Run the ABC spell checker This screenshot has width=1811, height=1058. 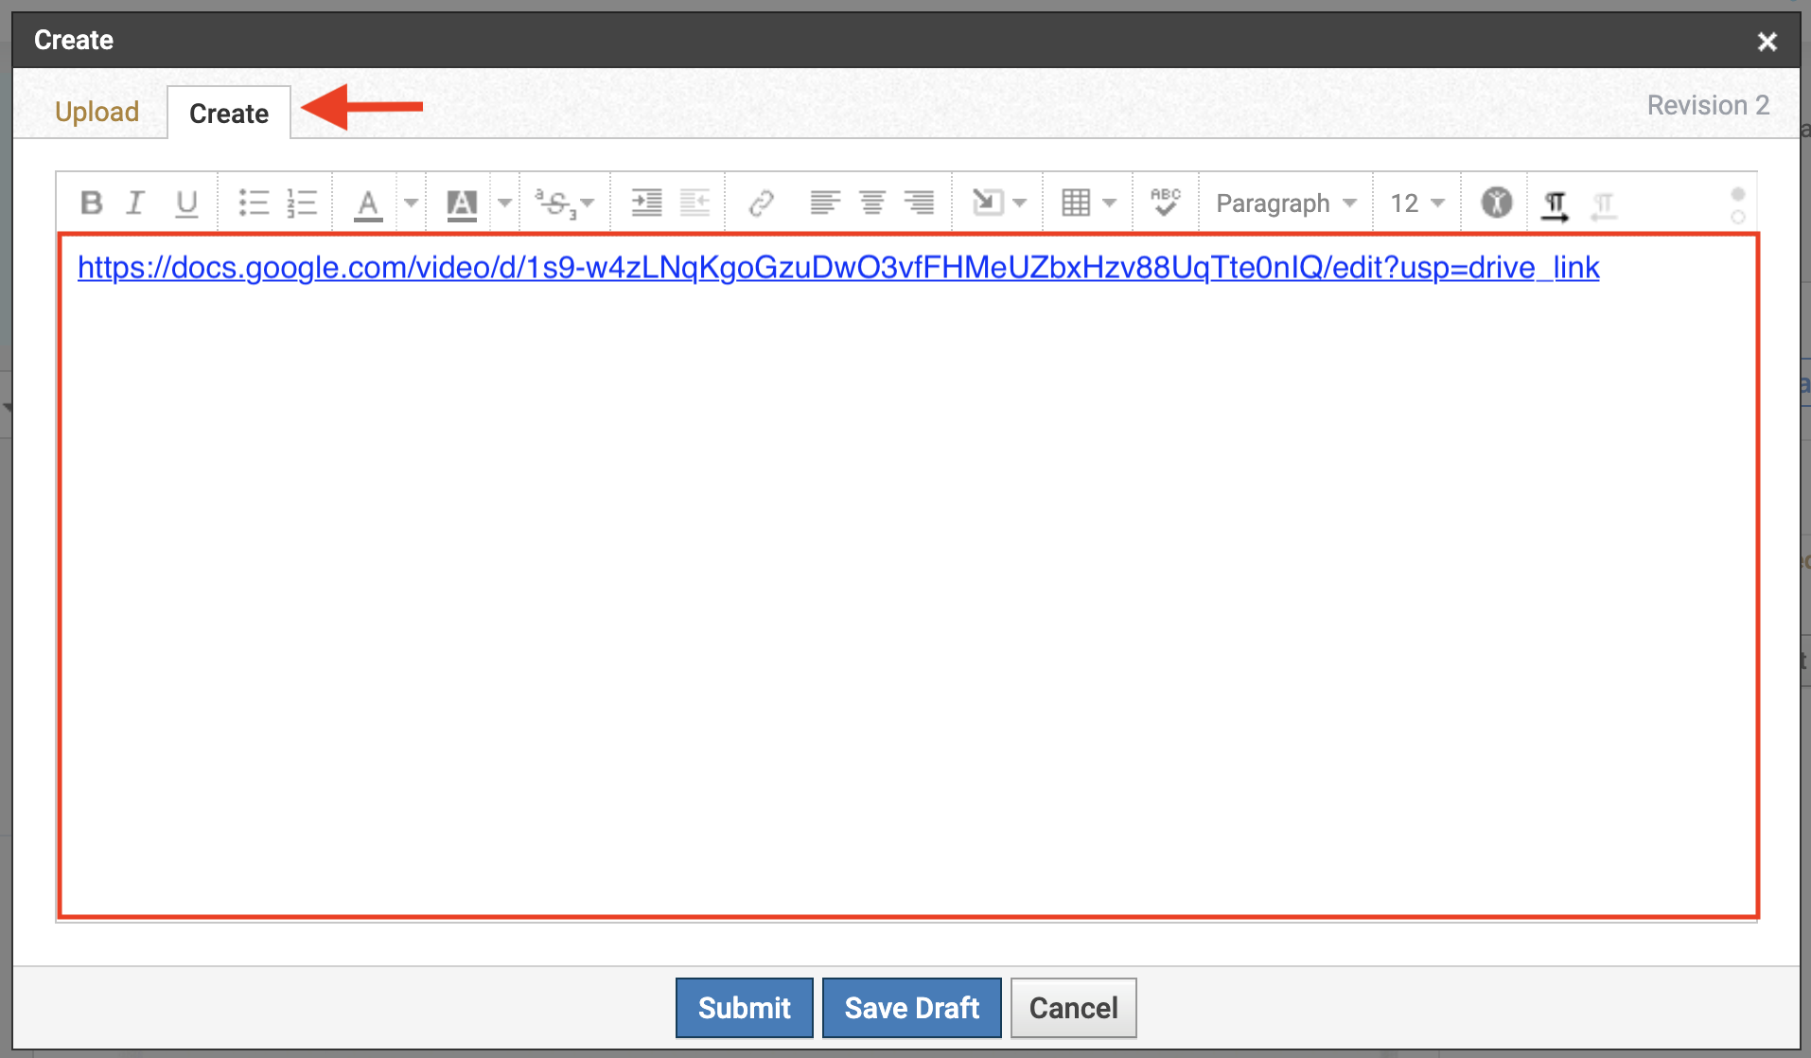point(1166,203)
